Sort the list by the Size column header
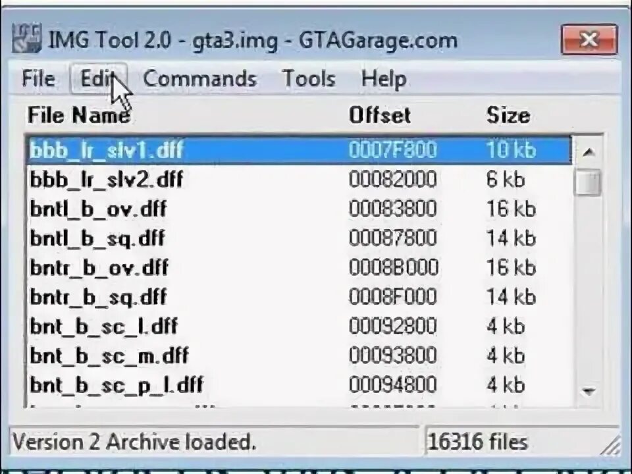This screenshot has height=474, width=632. [x=508, y=115]
